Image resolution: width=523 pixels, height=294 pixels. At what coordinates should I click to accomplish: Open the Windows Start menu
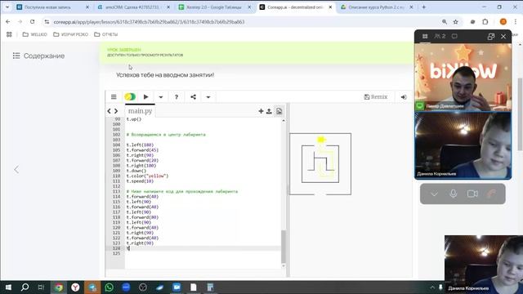[x=8, y=287]
